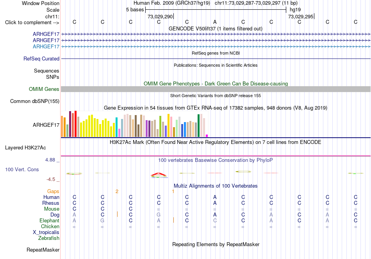Viewport: 371px width, 259px height.
Task: Click the SNPs track label
Action: point(53,77)
